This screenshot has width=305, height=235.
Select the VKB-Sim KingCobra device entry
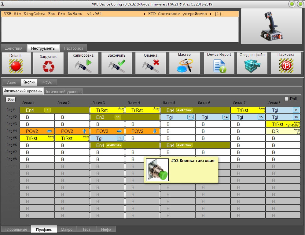(x=120, y=14)
